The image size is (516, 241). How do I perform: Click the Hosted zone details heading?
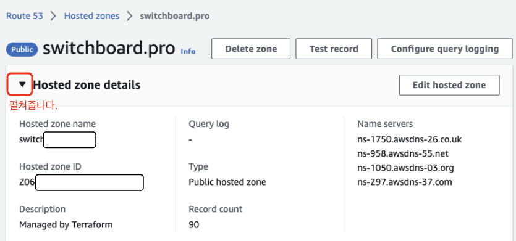pyautogui.click(x=87, y=85)
